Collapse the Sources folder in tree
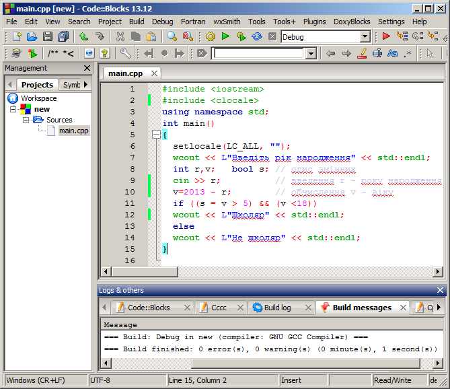 tap(26, 120)
